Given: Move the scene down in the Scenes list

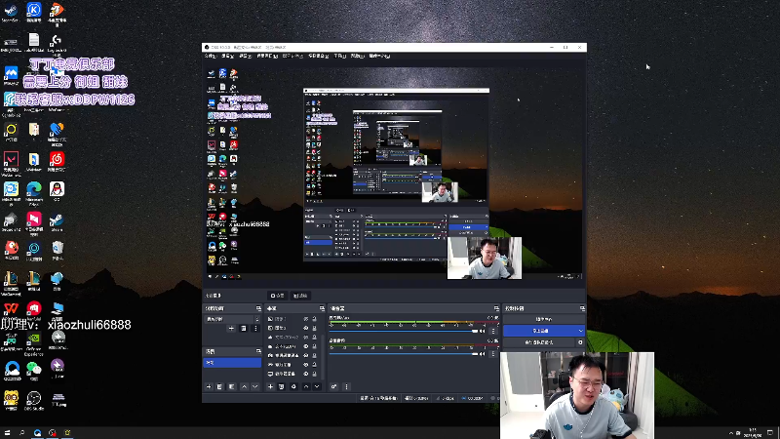Looking at the screenshot, I should coord(255,386).
